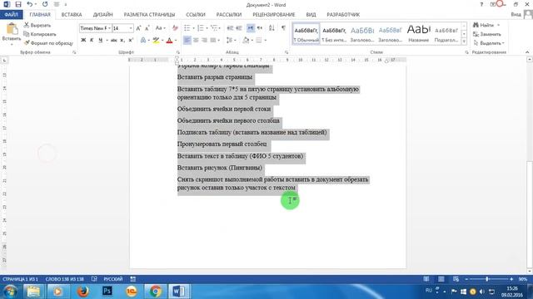The image size is (533, 299).
Task: Decrease font size with the shrink font icon
Action: click(x=147, y=28)
